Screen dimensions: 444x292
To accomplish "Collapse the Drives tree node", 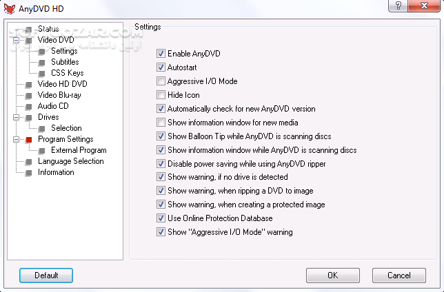I will pos(16,117).
